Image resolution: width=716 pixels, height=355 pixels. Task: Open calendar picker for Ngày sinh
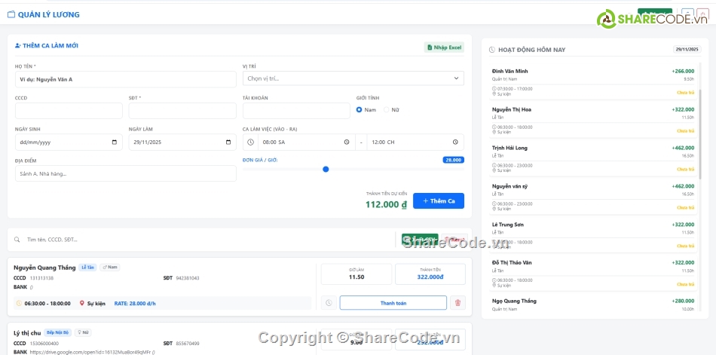(x=115, y=142)
